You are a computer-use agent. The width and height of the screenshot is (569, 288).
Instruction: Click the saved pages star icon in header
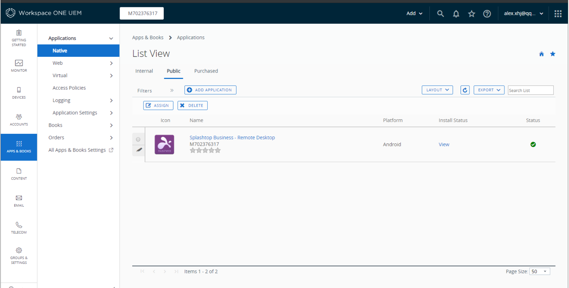472,14
